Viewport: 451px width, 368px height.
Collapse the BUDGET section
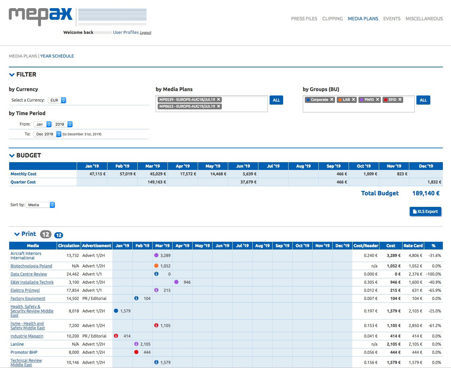click(12, 155)
